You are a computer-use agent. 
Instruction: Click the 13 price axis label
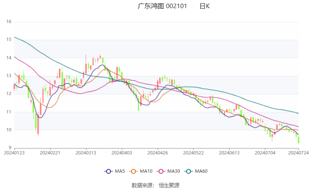[9, 76]
